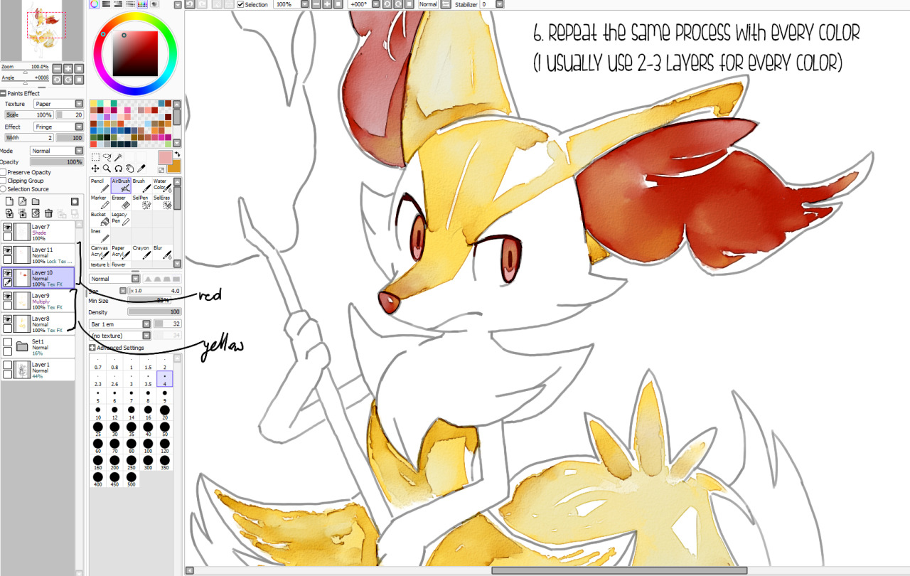
Task: Pick the Crayon brush
Action: (x=141, y=253)
